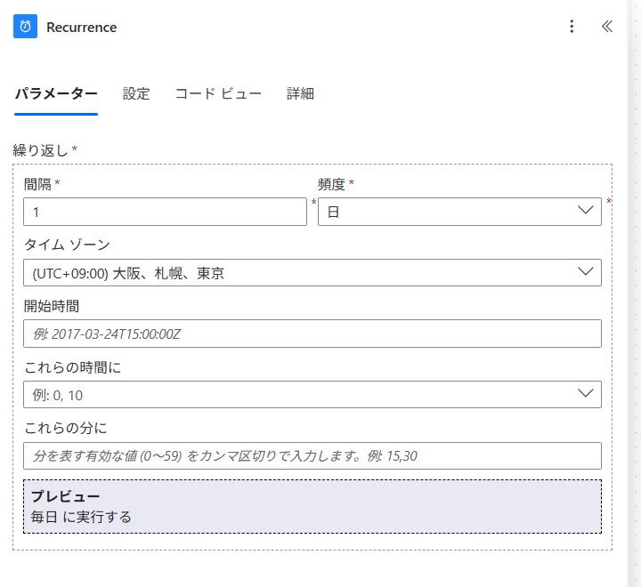Image resolution: width=641 pixels, height=587 pixels.
Task: Click the プレビュー summary box
Action: 312,506
